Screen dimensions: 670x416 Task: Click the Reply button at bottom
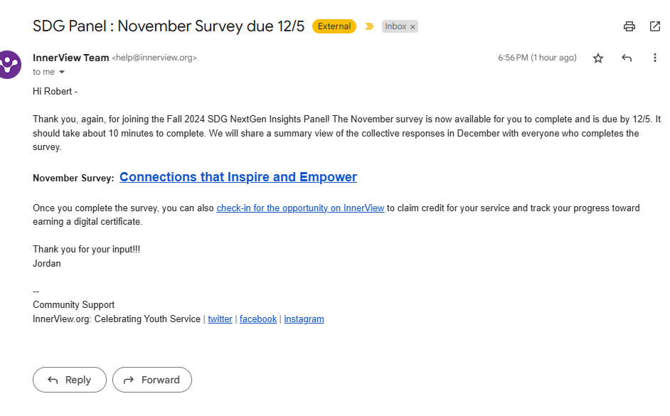click(69, 380)
